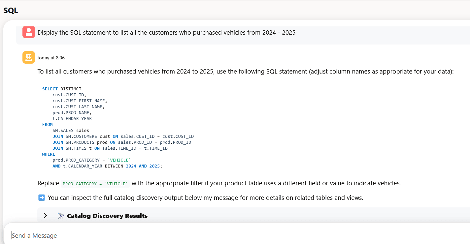Click the WHERE keyword in the code
The image size is (470, 244).
click(x=49, y=154)
